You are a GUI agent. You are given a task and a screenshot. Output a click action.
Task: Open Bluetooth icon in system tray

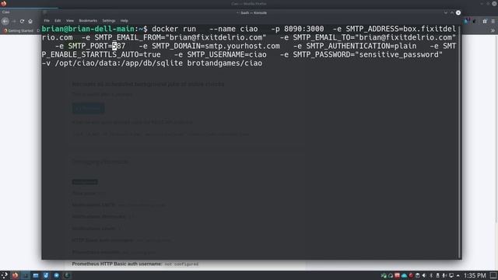pos(431,275)
